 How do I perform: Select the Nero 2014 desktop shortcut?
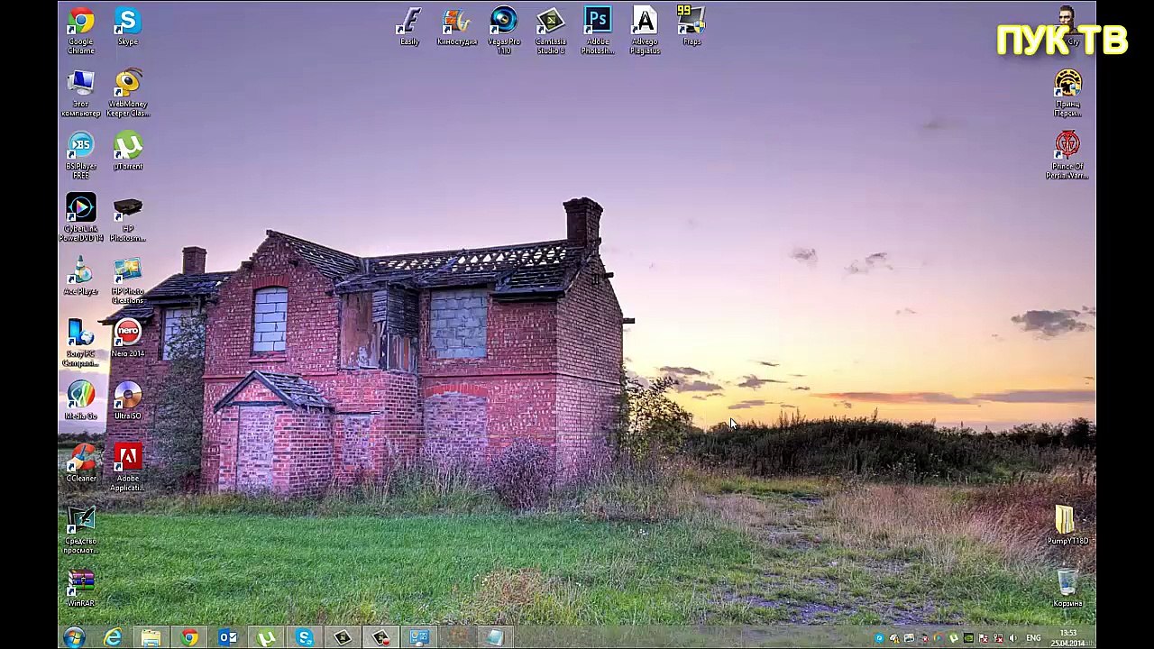pos(127,339)
